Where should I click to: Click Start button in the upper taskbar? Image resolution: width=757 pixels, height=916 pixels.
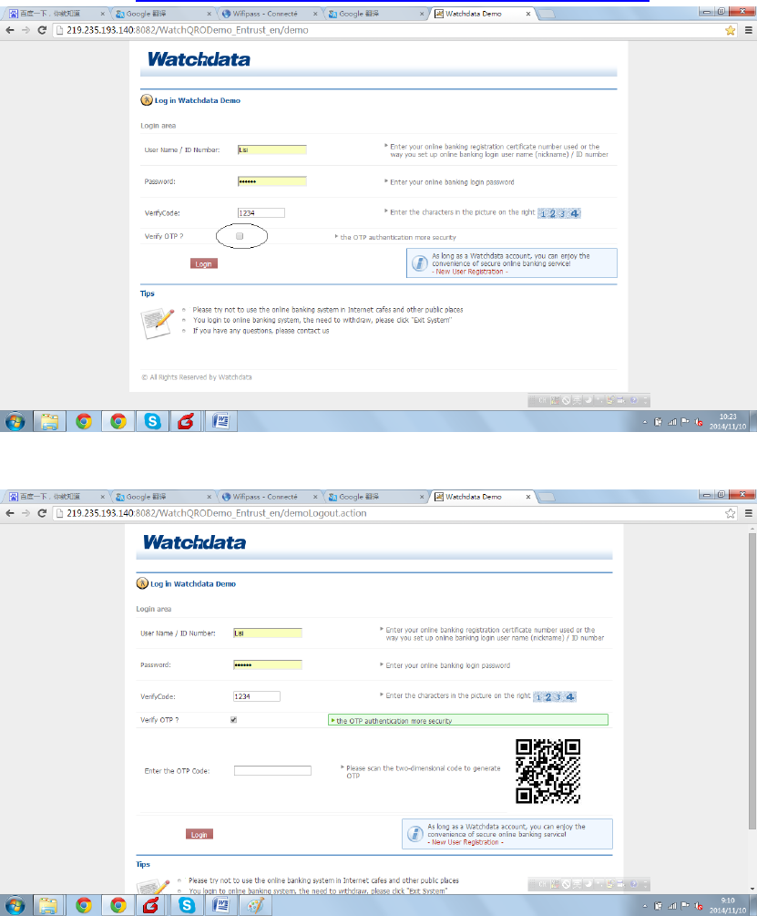[15, 421]
